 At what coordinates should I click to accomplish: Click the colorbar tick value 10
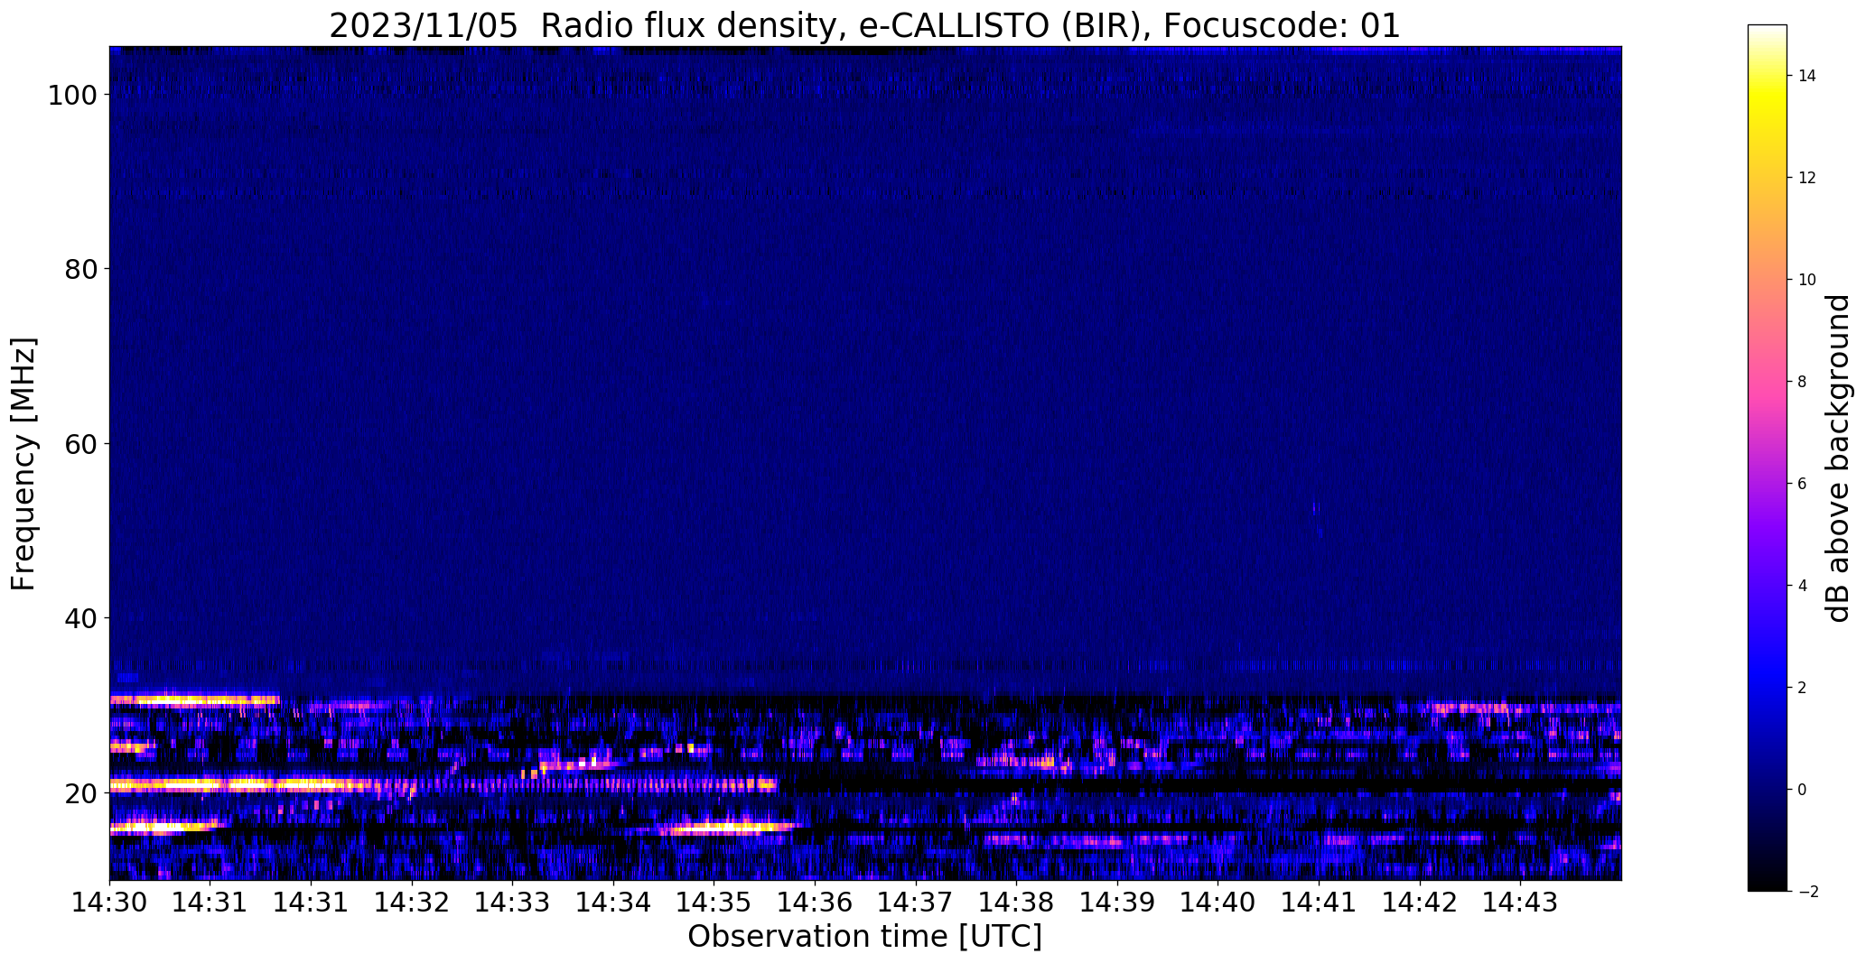coord(1807,280)
